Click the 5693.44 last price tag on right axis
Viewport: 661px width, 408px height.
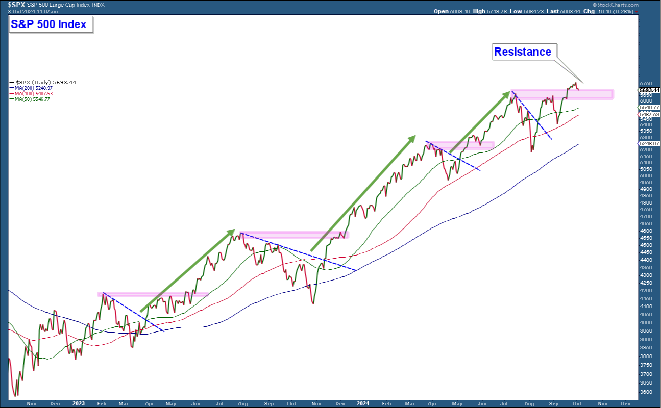(649, 90)
